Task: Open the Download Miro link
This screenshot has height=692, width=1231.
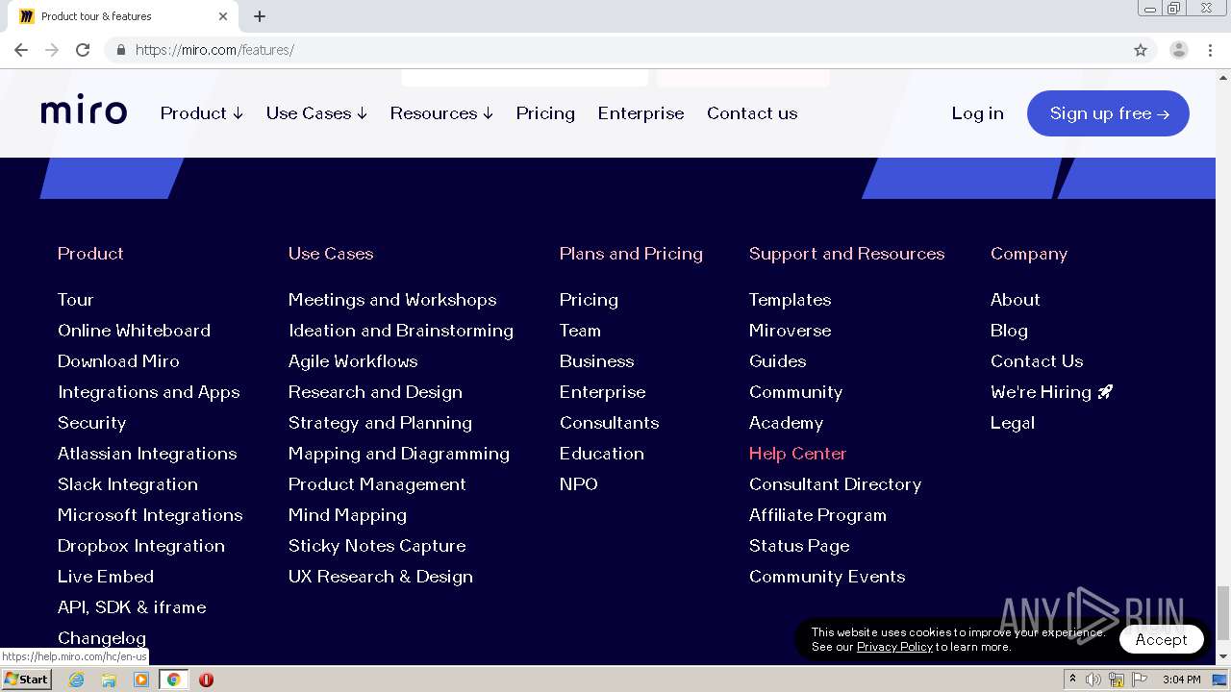Action: [x=118, y=361]
